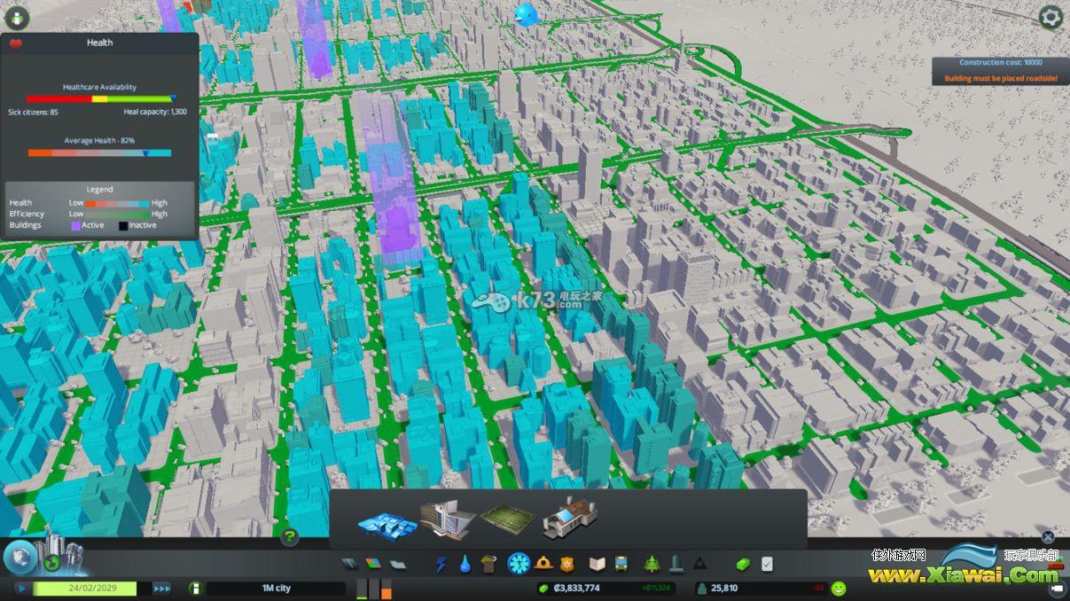Click the 'Sick citizens: 85' text
The height and width of the screenshot is (601, 1070).
pyautogui.click(x=33, y=112)
